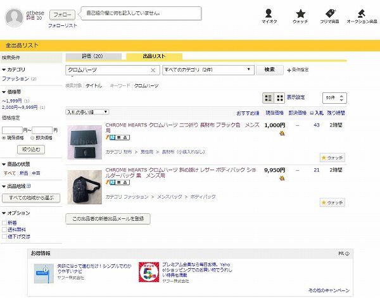
Task: Sort by おすすめ順 column
Action: (x=248, y=113)
